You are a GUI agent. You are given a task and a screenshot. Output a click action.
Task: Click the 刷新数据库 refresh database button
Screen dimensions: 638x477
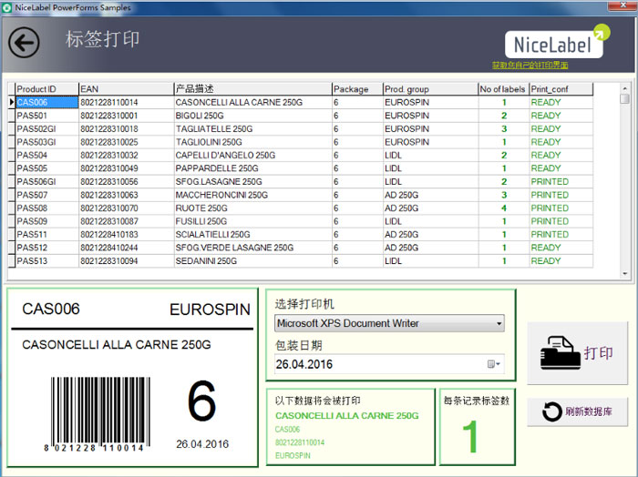coord(577,411)
